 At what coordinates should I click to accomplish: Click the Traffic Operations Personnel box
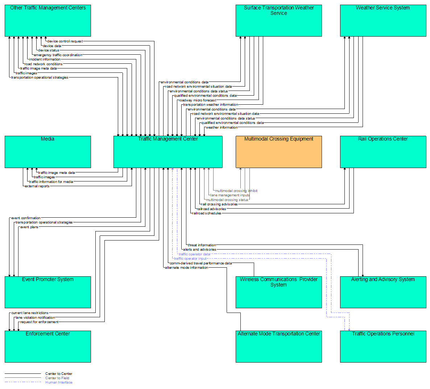pos(383,347)
